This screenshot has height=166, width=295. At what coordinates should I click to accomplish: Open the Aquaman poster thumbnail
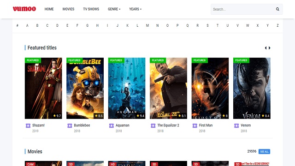(127, 88)
